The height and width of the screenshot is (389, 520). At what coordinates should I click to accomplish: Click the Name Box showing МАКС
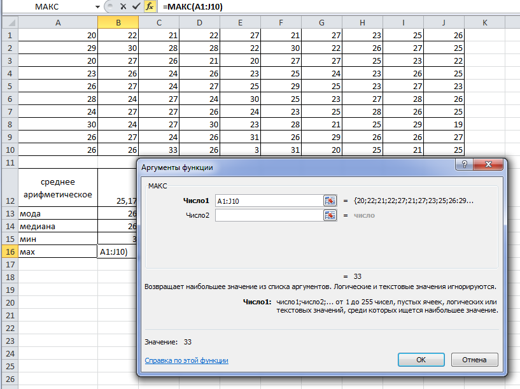48,6
